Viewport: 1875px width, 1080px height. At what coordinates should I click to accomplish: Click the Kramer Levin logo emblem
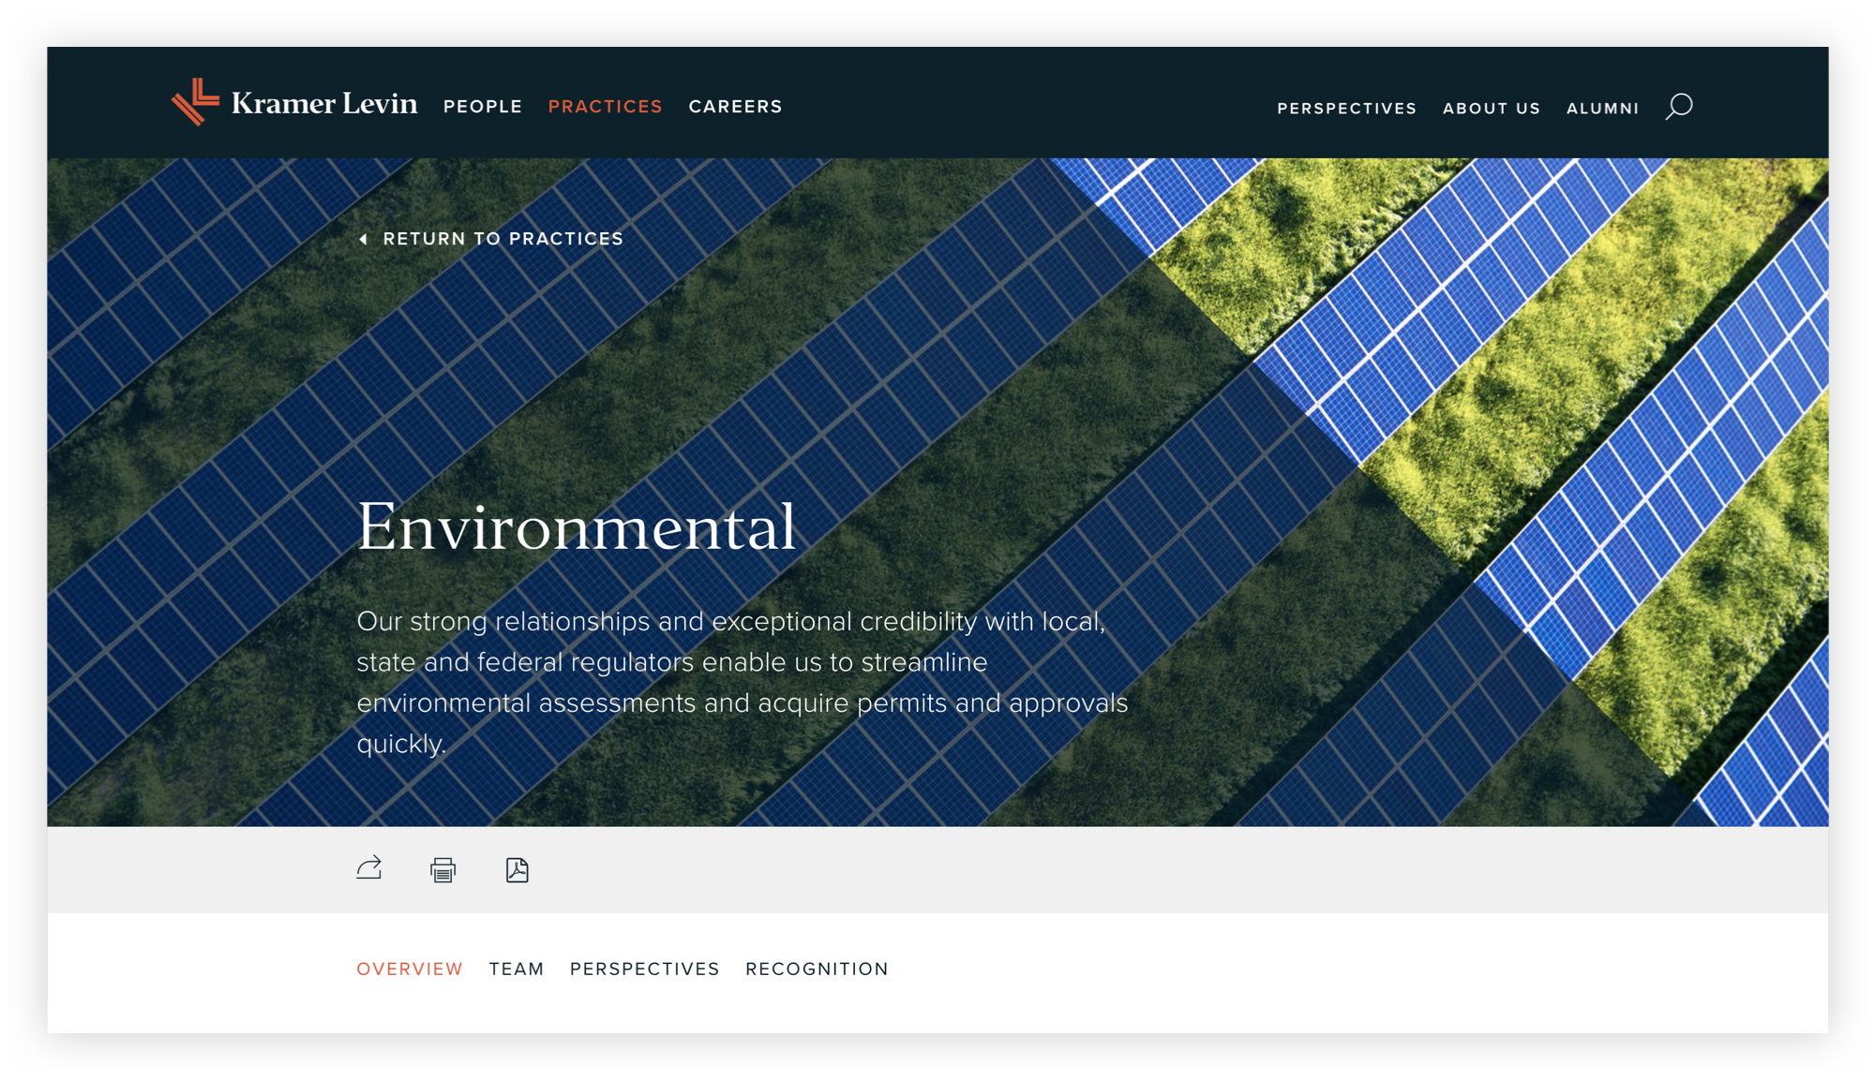195,102
